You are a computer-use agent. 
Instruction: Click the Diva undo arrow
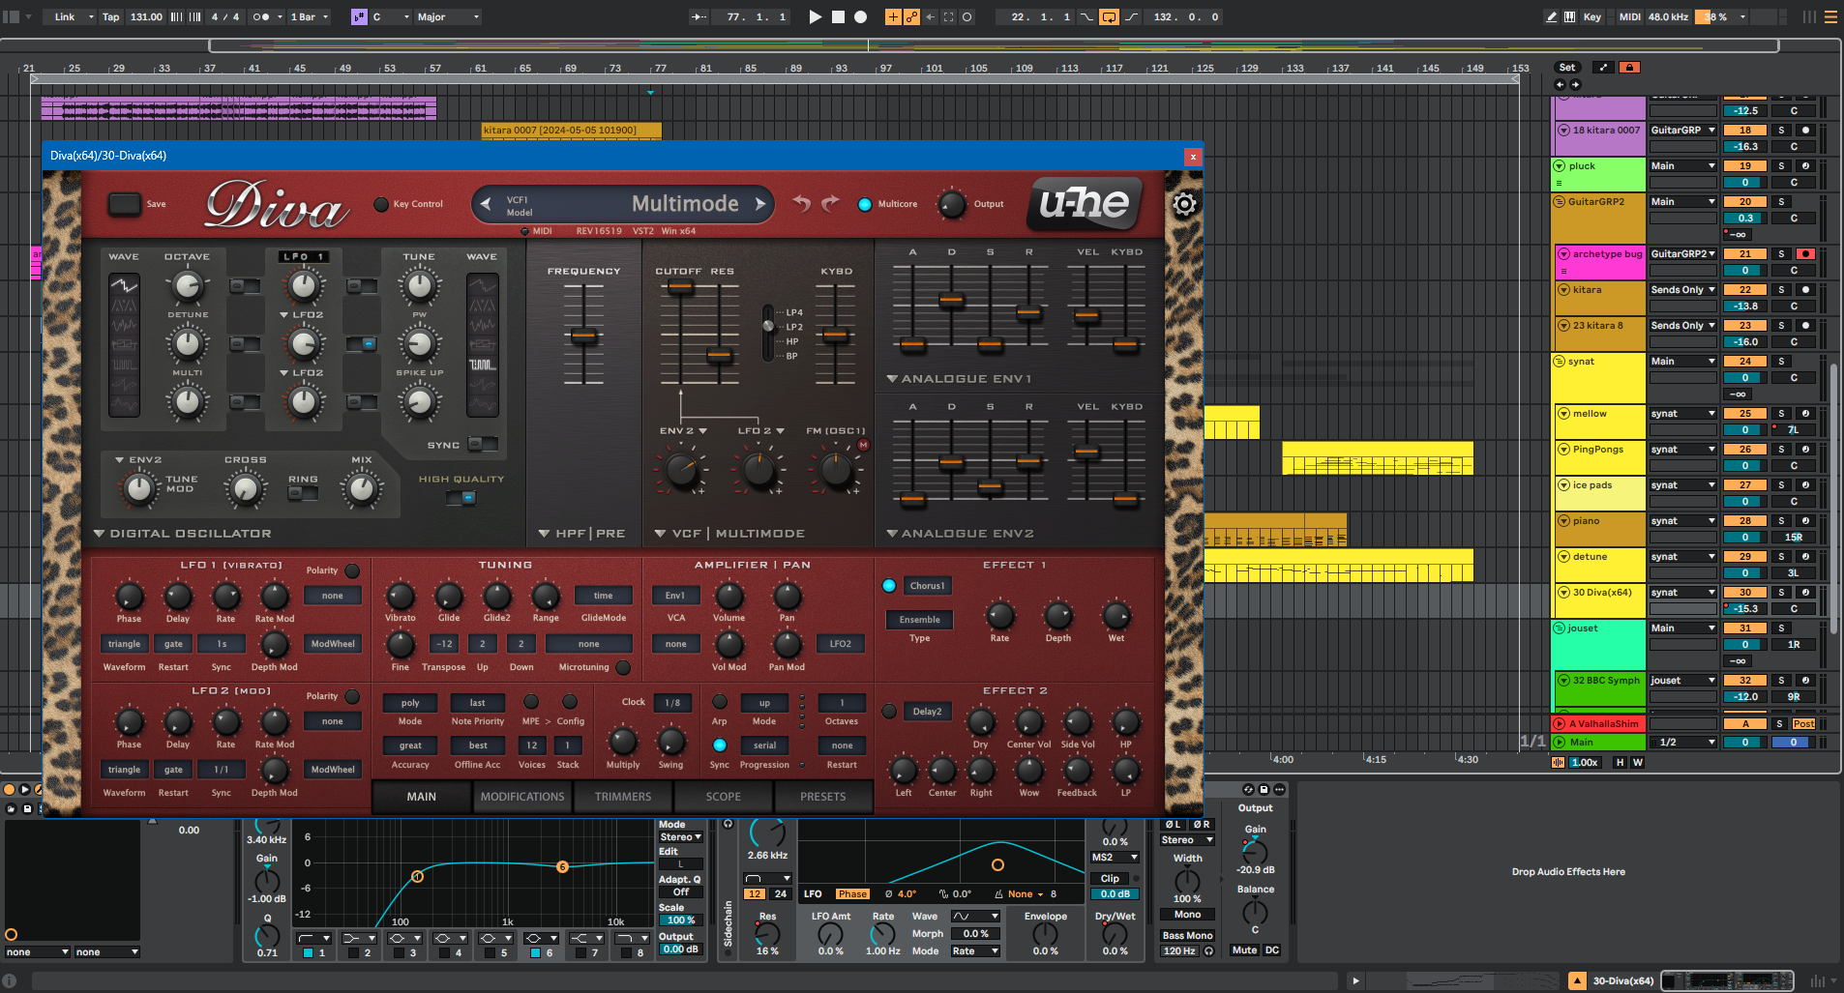[x=802, y=203]
